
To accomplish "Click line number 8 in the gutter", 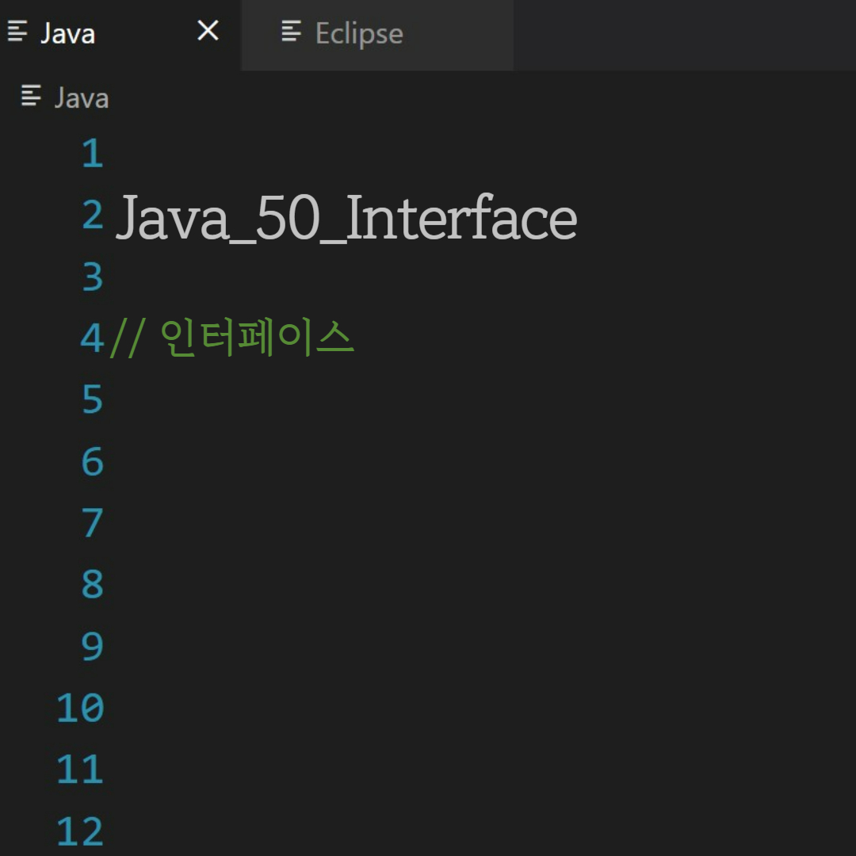I will point(93,585).
